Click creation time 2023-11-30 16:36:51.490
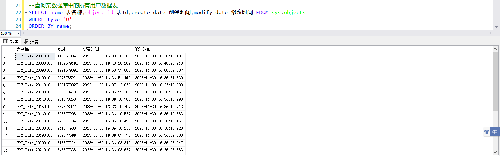This screenshot has height=156, width=500. click(x=107, y=78)
